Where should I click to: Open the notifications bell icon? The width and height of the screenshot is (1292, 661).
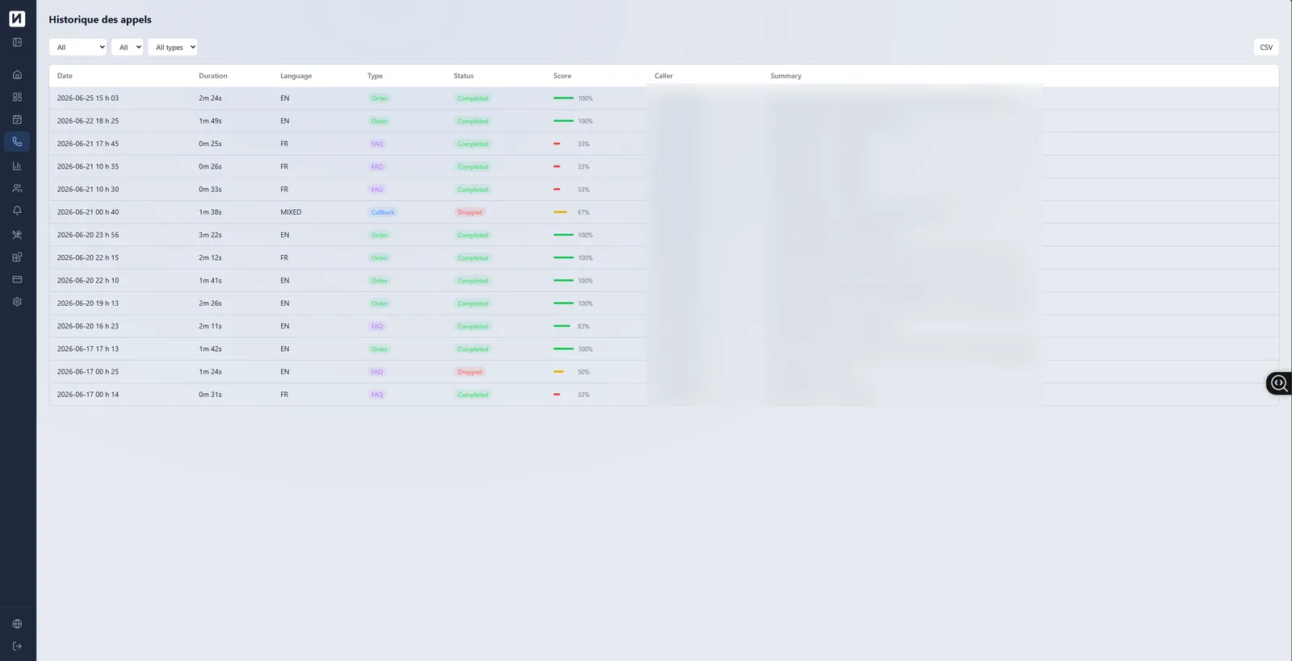pos(17,211)
